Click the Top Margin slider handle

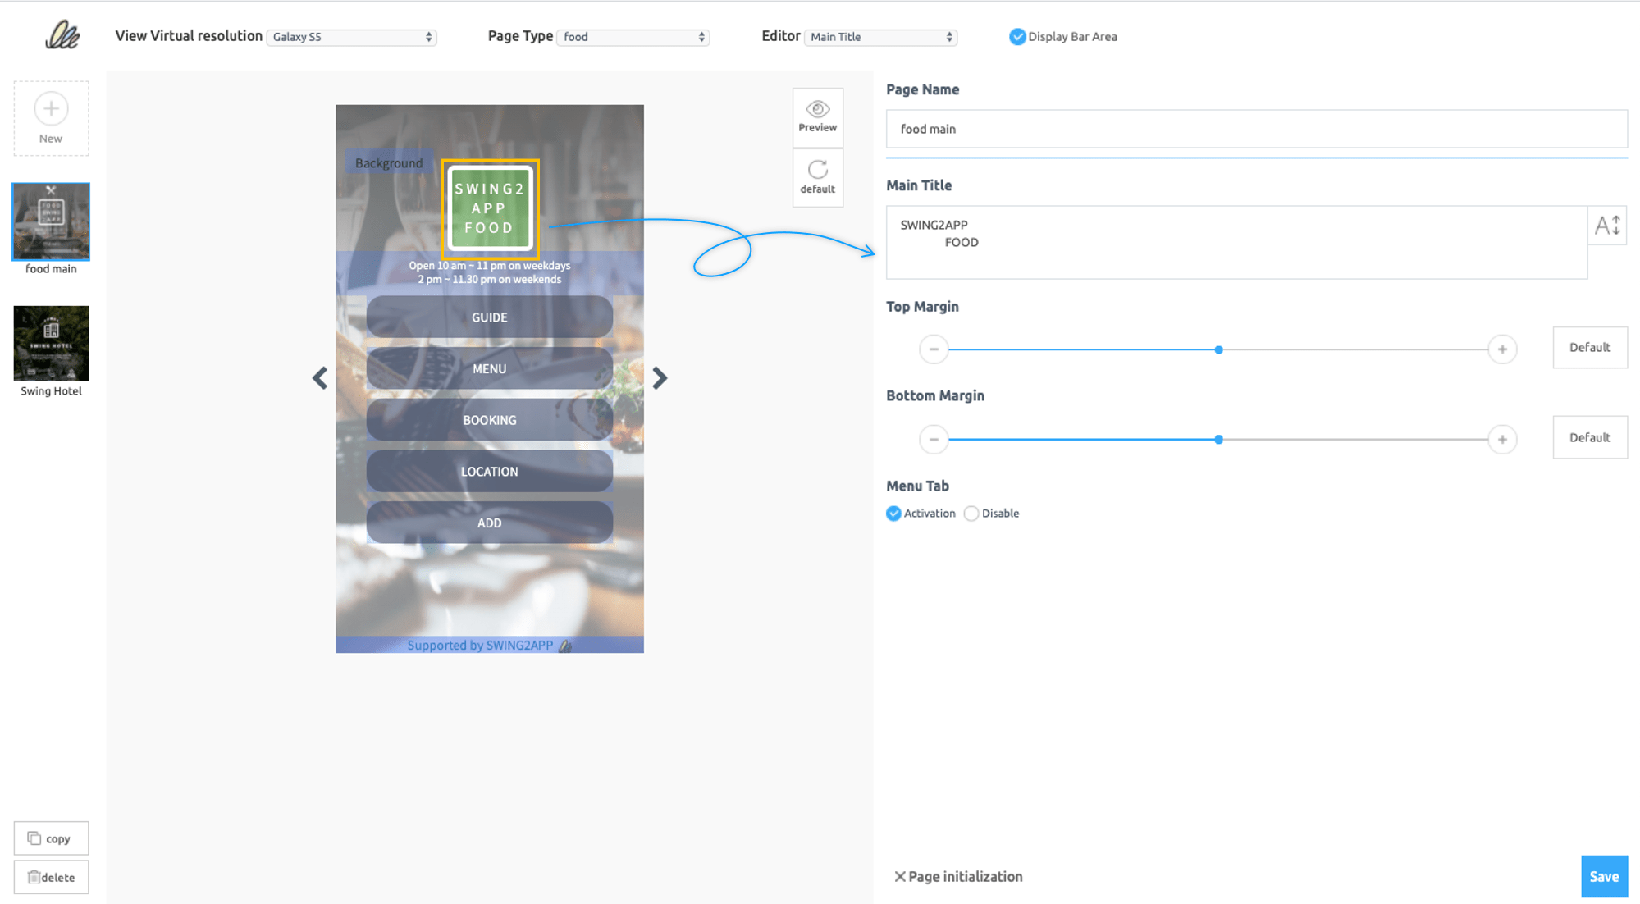1218,349
